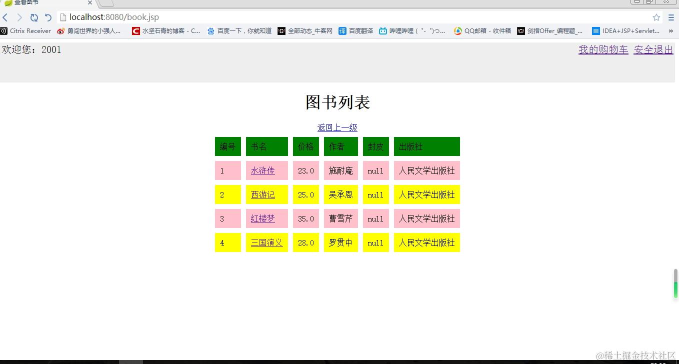Click 安全退出 to log out
This screenshot has height=364, width=679.
pos(653,49)
